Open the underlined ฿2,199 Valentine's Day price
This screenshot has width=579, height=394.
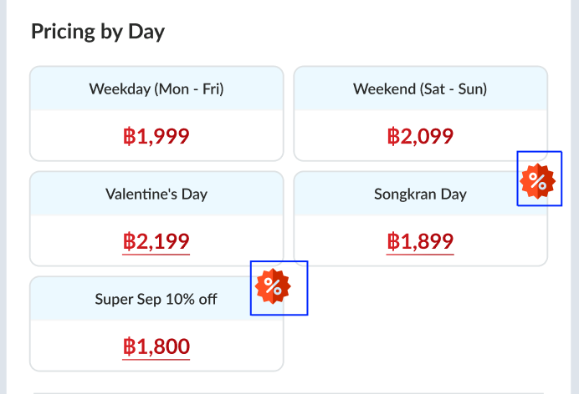pos(156,242)
